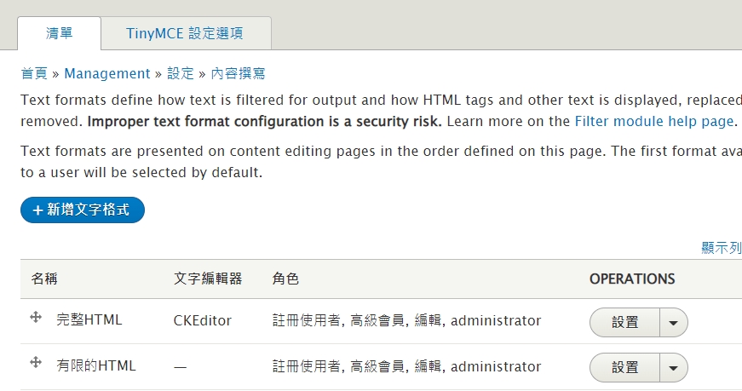Click the CKEditor cell in 完整HTML row
742x391 pixels.
202,321
